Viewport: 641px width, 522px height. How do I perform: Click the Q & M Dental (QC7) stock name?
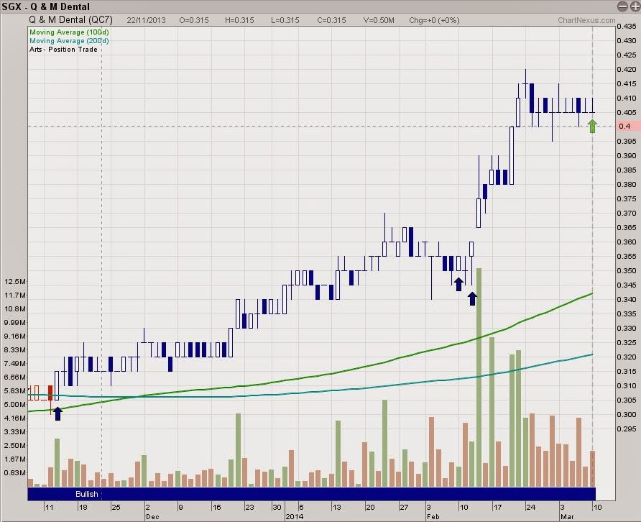[70, 20]
